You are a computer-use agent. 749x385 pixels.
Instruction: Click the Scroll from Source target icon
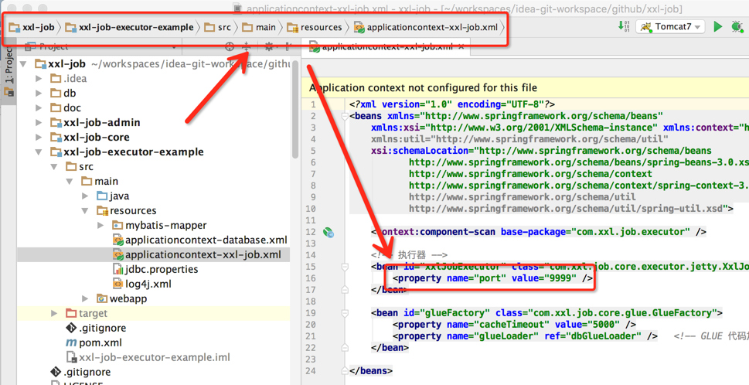pyautogui.click(x=230, y=47)
